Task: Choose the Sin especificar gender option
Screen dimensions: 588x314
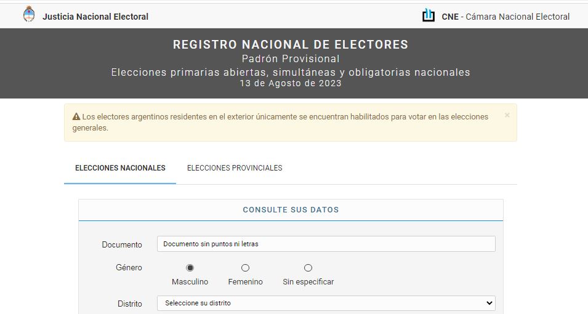Action: [308, 268]
